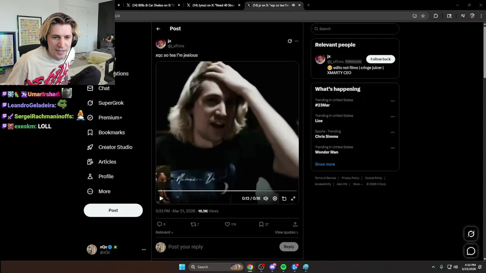The height and width of the screenshot is (273, 486).
Task: Open options for the Lice trend
Action: pyautogui.click(x=393, y=117)
